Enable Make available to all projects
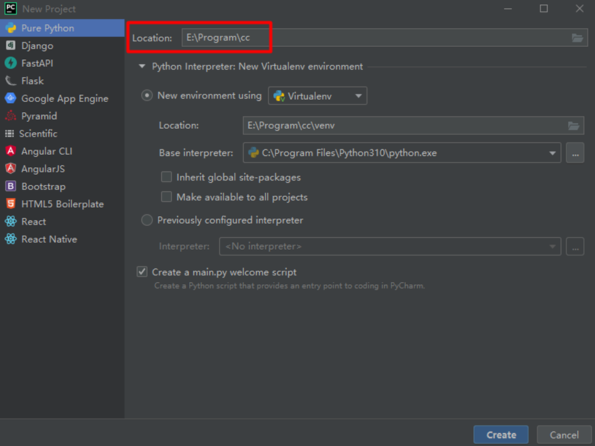The height and width of the screenshot is (446, 595). 166,197
